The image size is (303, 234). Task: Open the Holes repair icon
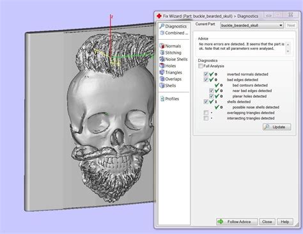click(x=162, y=66)
